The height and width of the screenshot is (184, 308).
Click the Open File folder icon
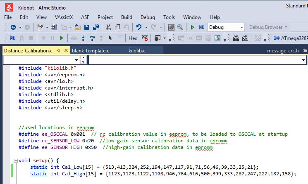coord(78,27)
